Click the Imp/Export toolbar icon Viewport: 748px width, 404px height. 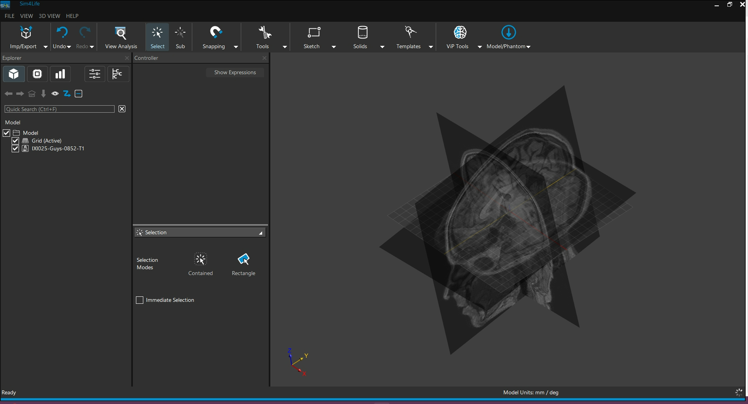pyautogui.click(x=26, y=33)
